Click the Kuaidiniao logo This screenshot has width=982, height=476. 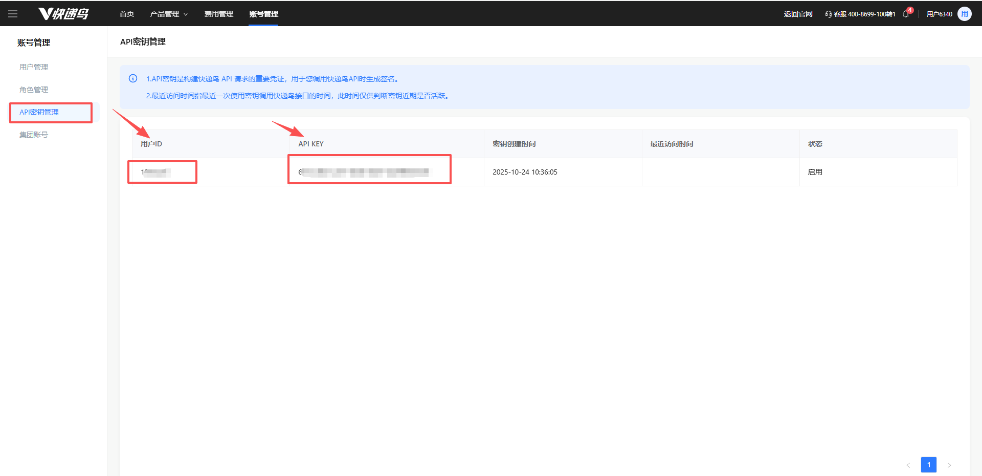coord(64,14)
